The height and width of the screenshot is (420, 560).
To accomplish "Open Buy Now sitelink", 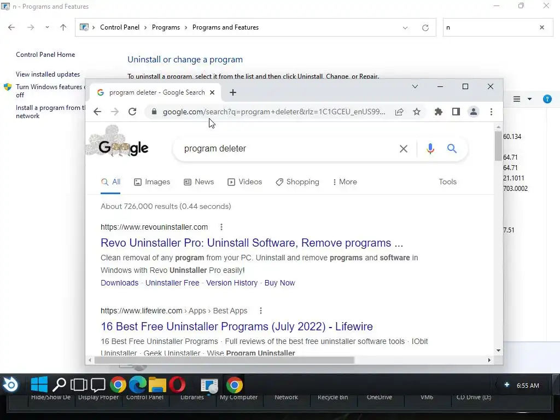I will (x=279, y=283).
